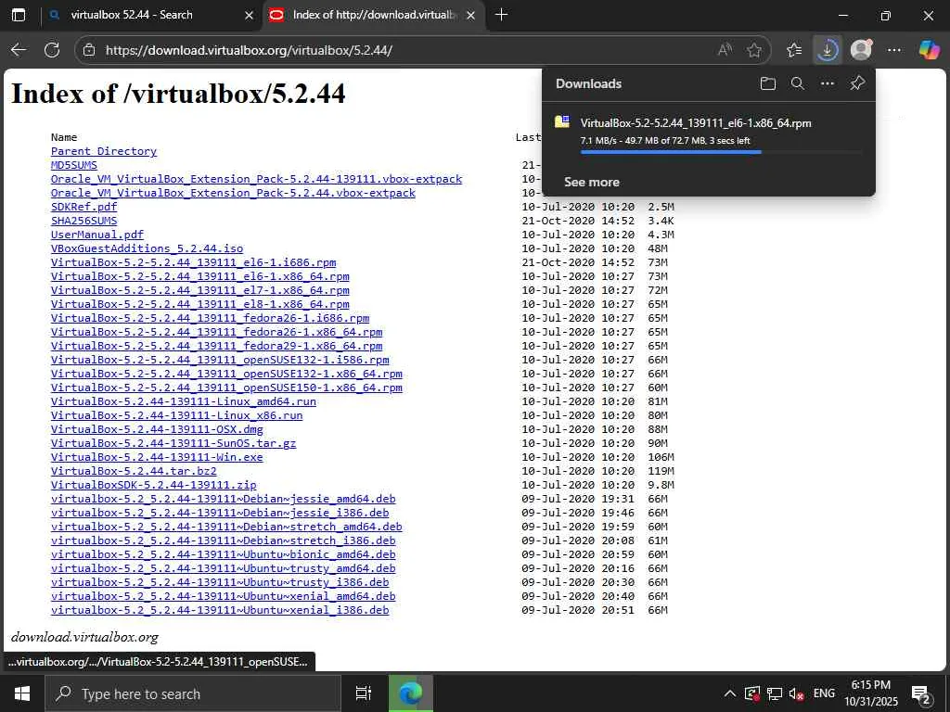View site information lock icon
The width and height of the screenshot is (950, 712).
point(89,50)
